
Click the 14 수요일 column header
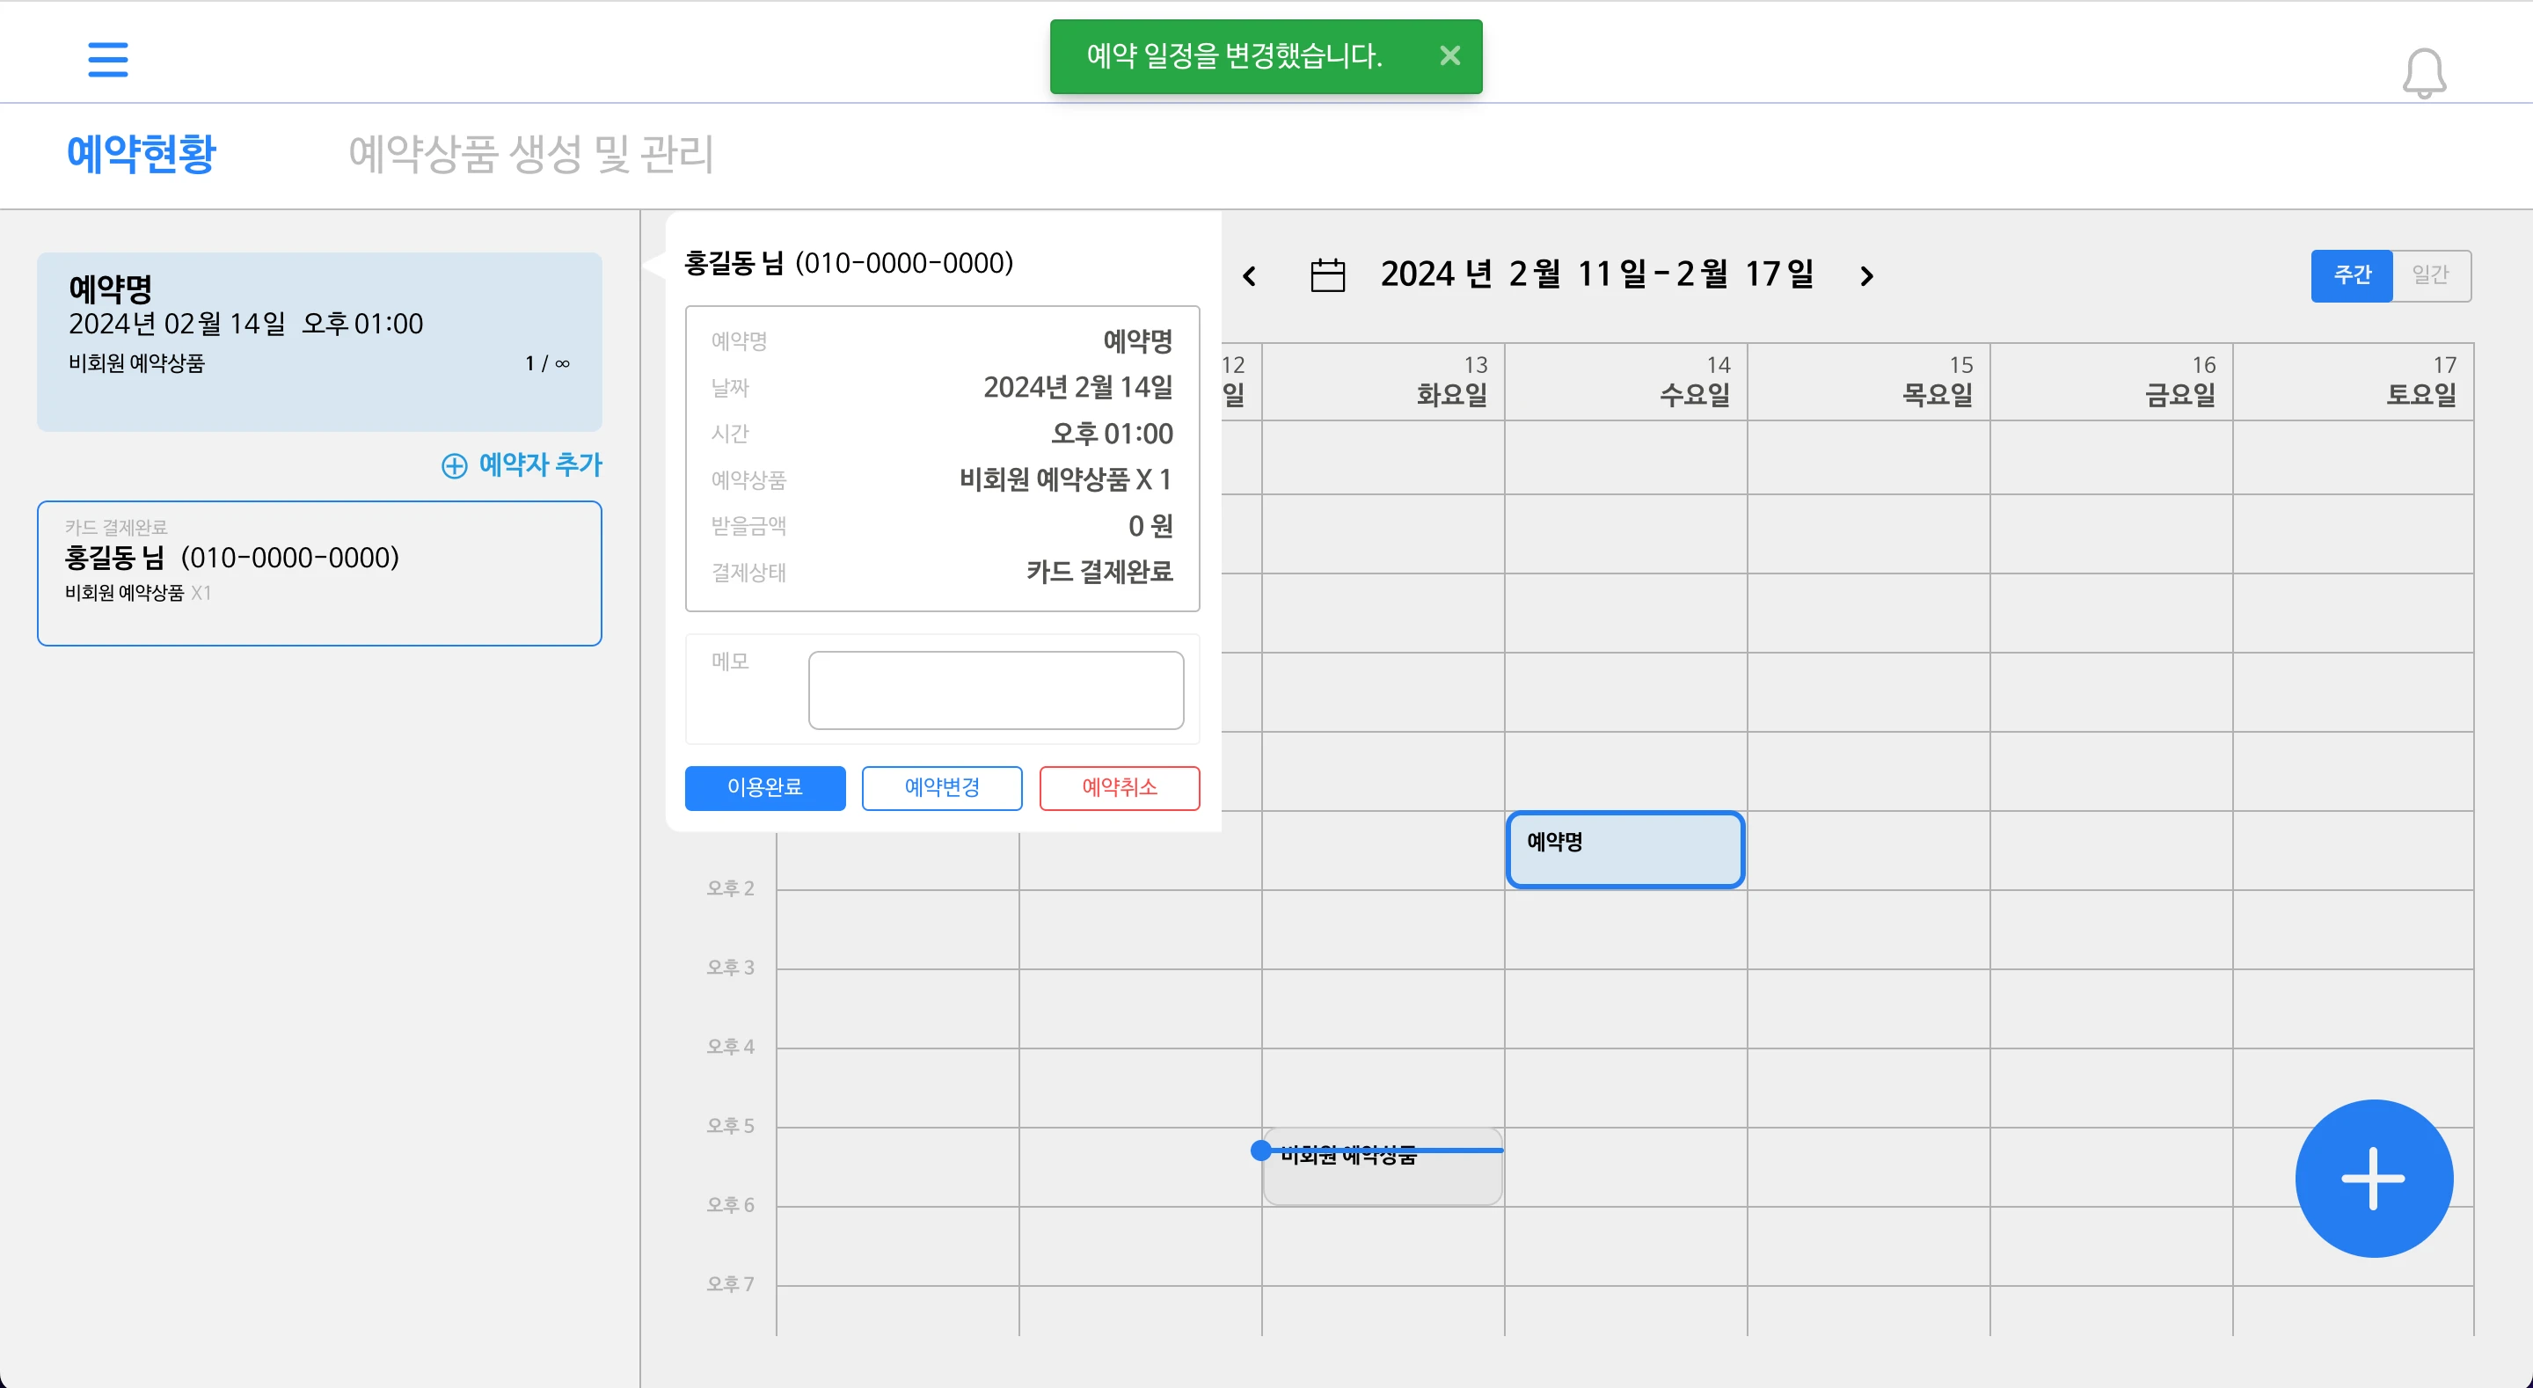pos(1626,382)
